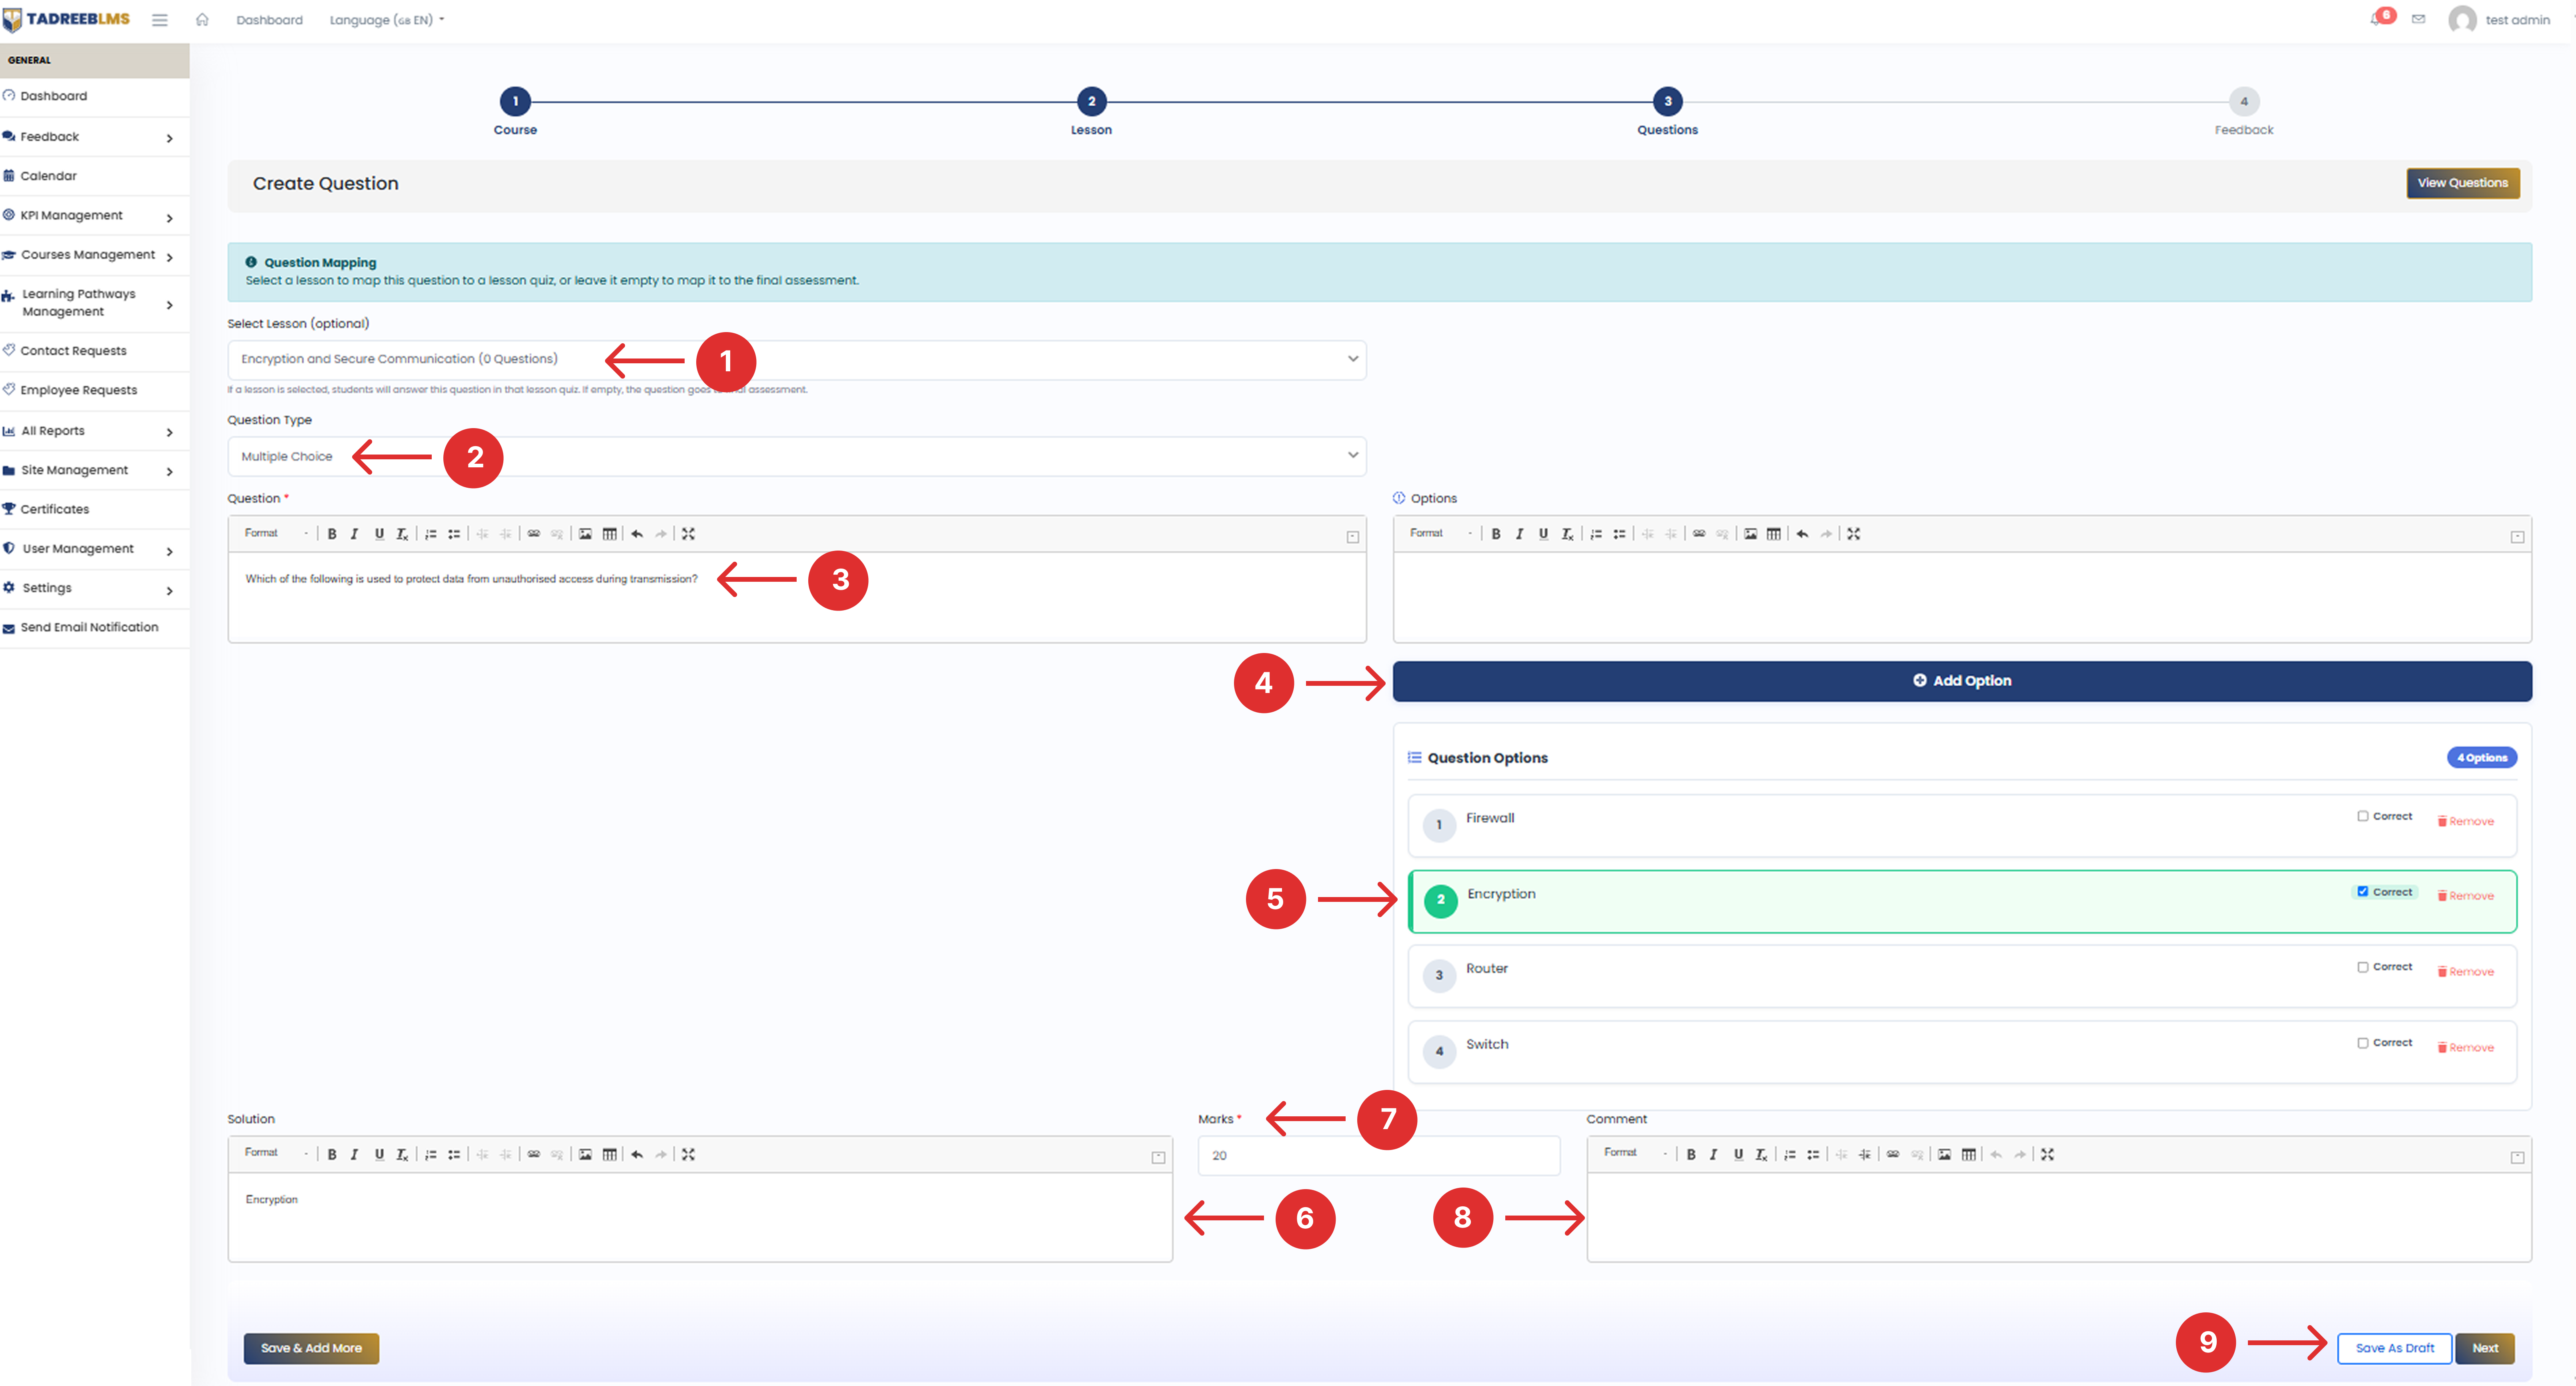Toggle italic in the Options editor
This screenshot has width=2576, height=1386.
(1519, 534)
